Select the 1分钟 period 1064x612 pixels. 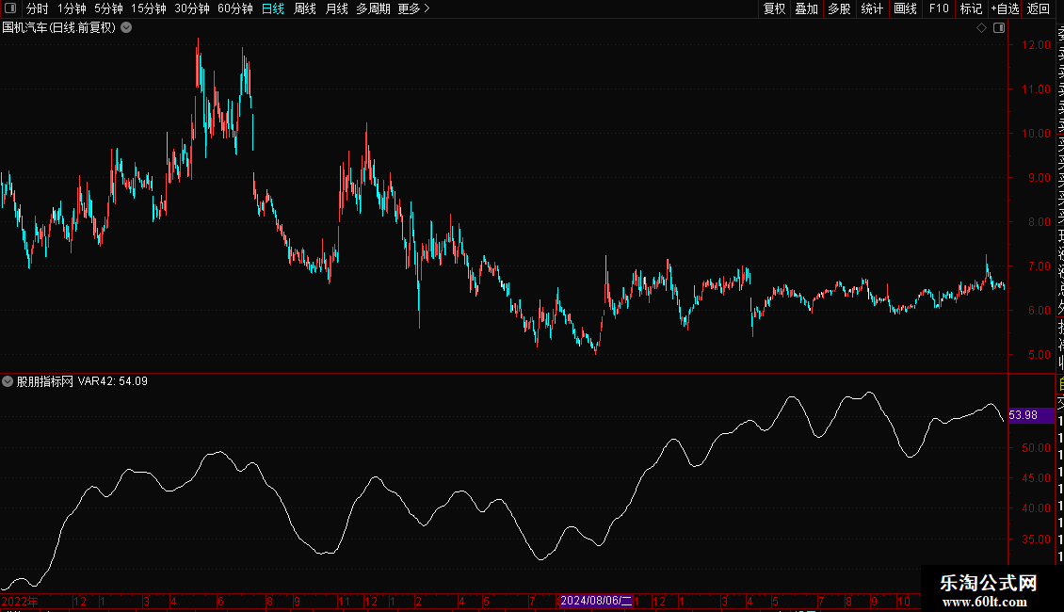pyautogui.click(x=72, y=8)
